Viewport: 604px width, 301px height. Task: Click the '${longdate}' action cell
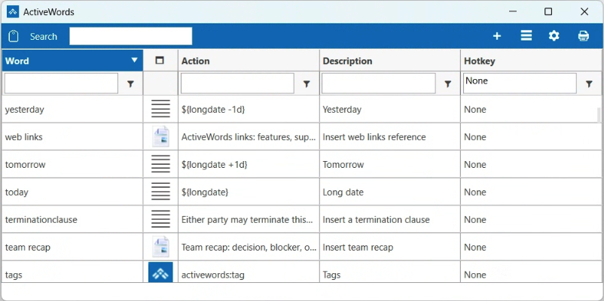pos(249,192)
